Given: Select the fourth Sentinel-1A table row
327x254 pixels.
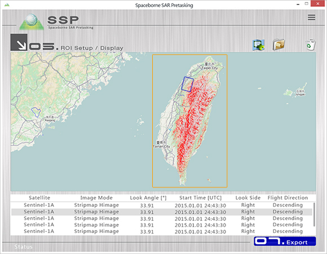Looking at the screenshot, I should (162, 225).
